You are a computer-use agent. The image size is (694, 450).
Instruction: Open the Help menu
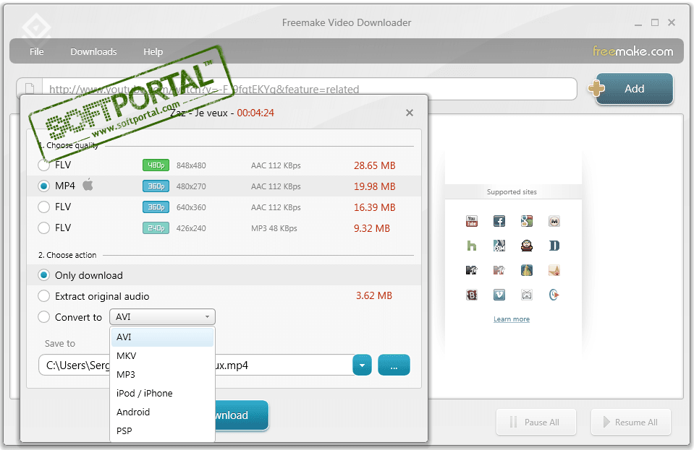coord(153,52)
